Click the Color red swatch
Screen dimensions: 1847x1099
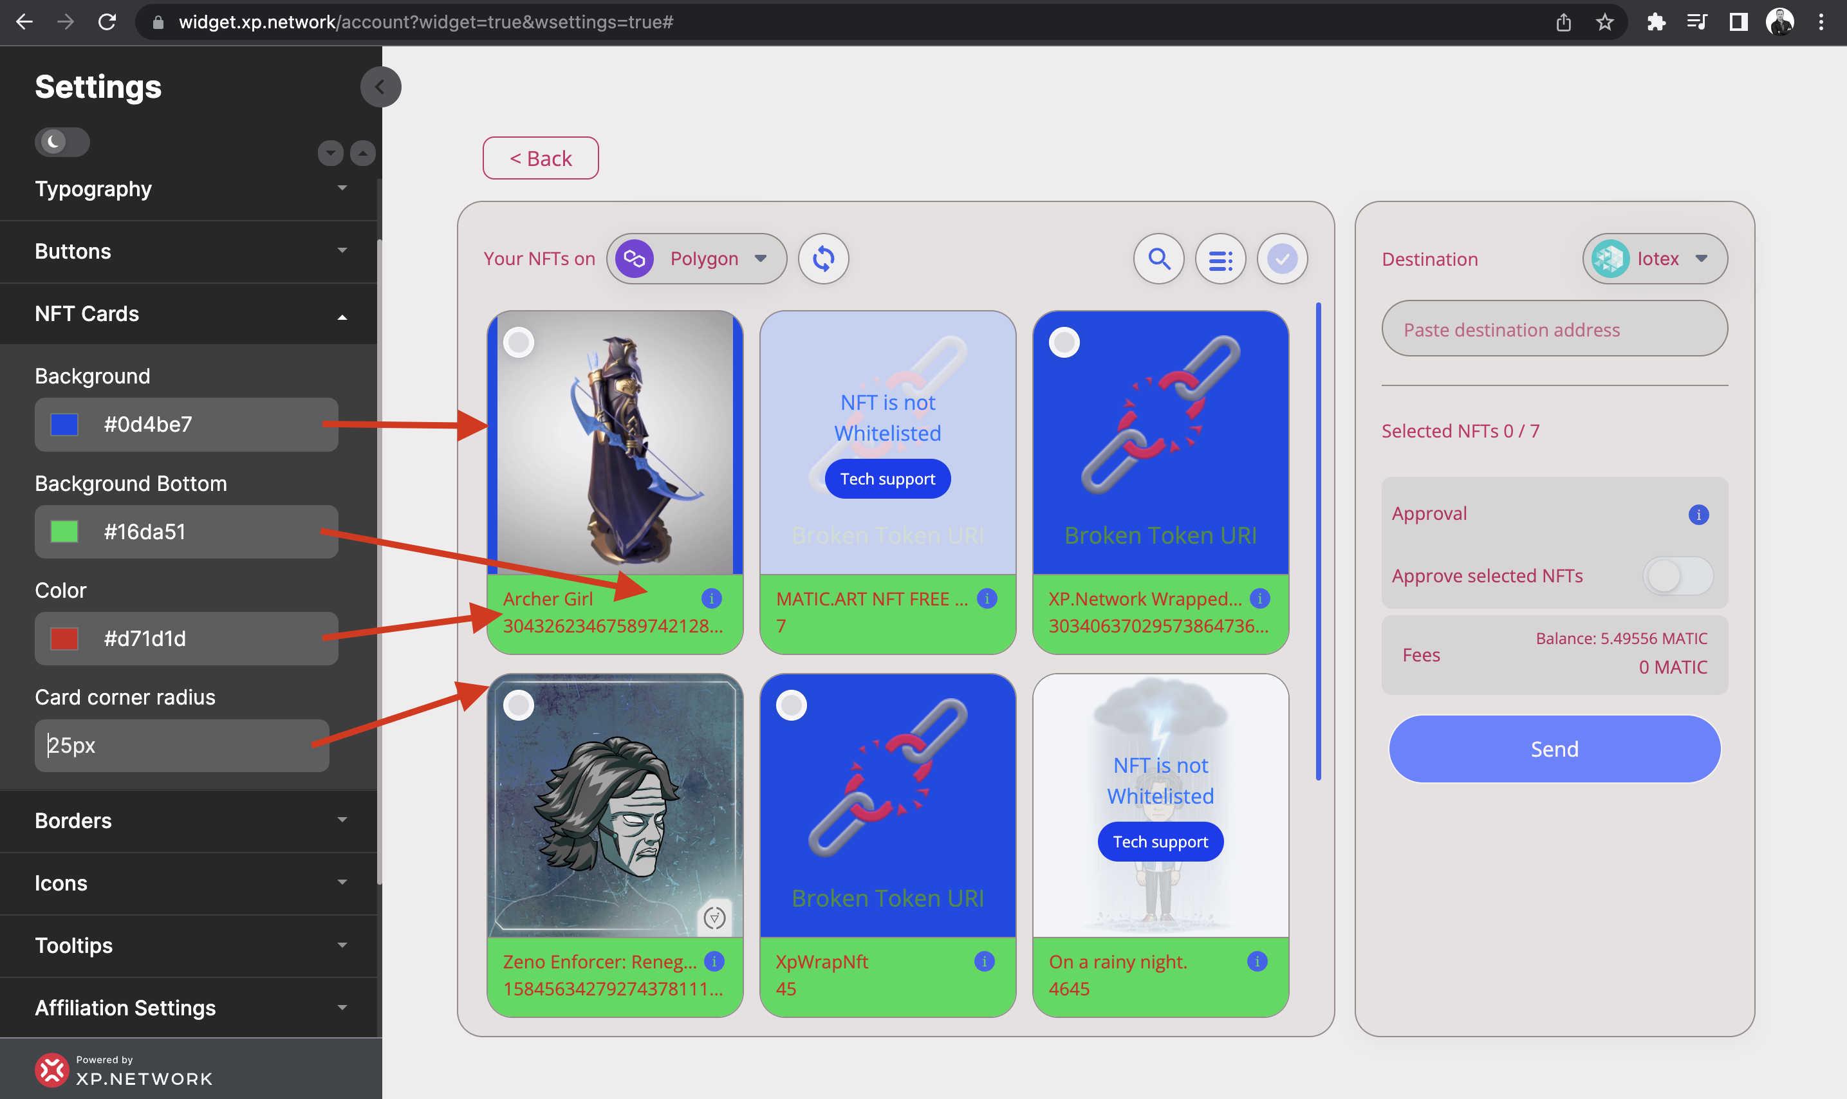pos(64,638)
